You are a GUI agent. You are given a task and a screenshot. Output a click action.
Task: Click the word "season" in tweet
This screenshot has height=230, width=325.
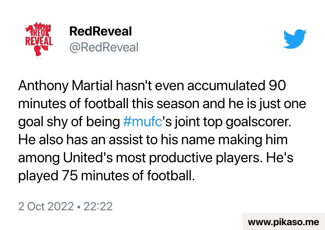click(x=179, y=104)
